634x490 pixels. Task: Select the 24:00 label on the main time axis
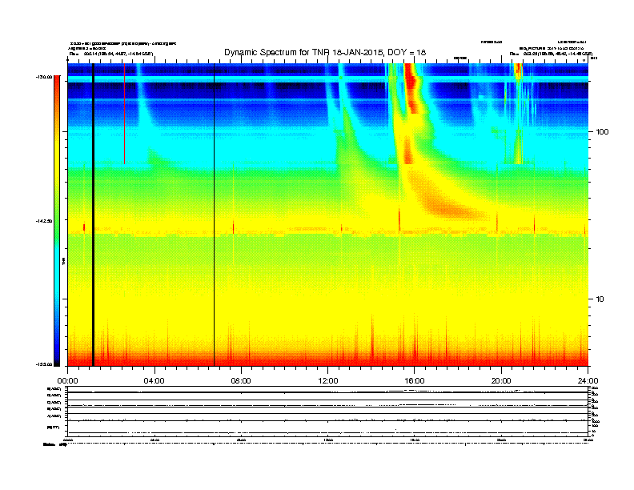[x=588, y=381]
